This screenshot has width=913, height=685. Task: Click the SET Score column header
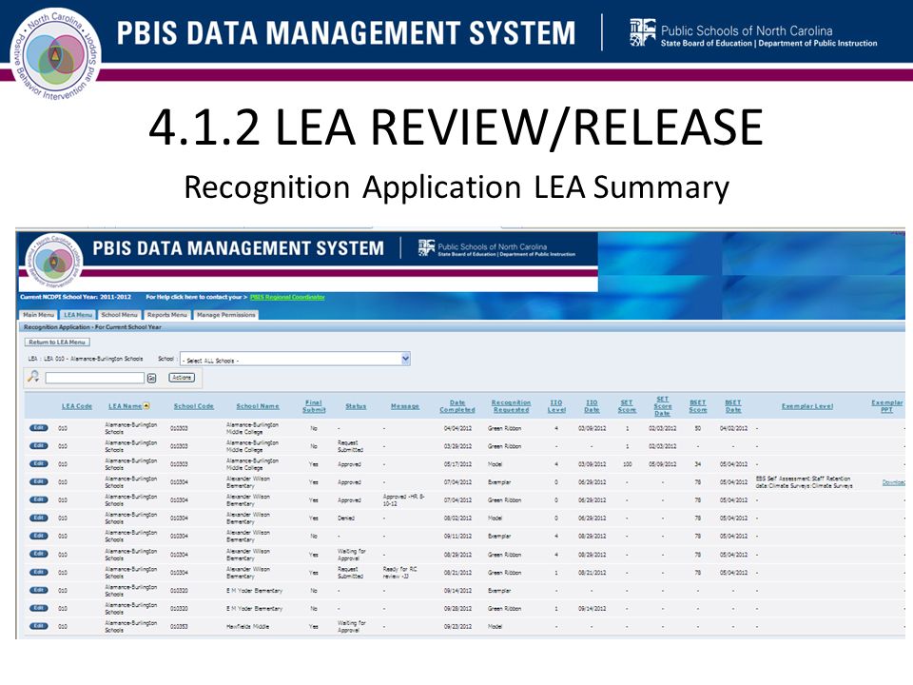[x=627, y=406]
